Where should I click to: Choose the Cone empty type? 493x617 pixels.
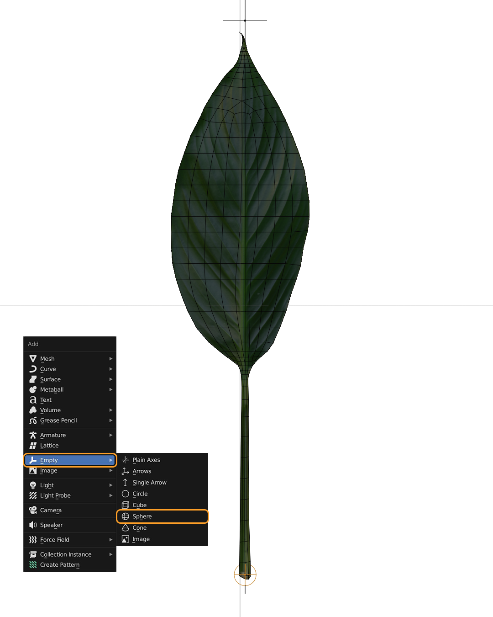[139, 528]
